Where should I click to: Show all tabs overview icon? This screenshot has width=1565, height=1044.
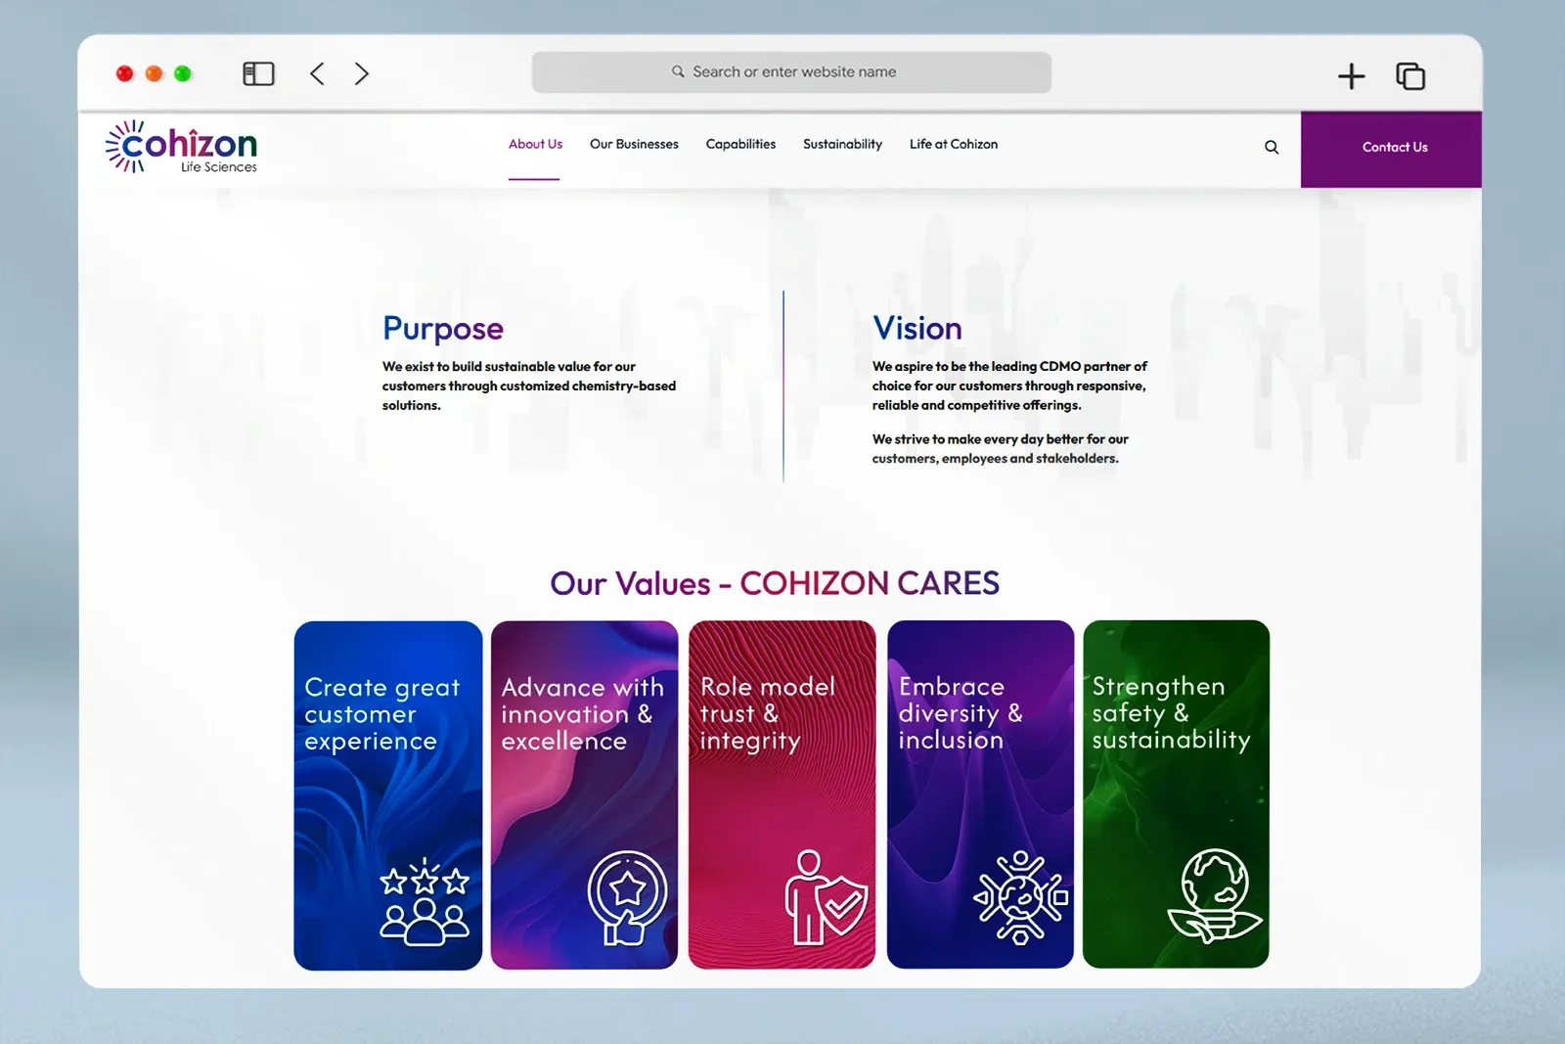tap(1410, 75)
